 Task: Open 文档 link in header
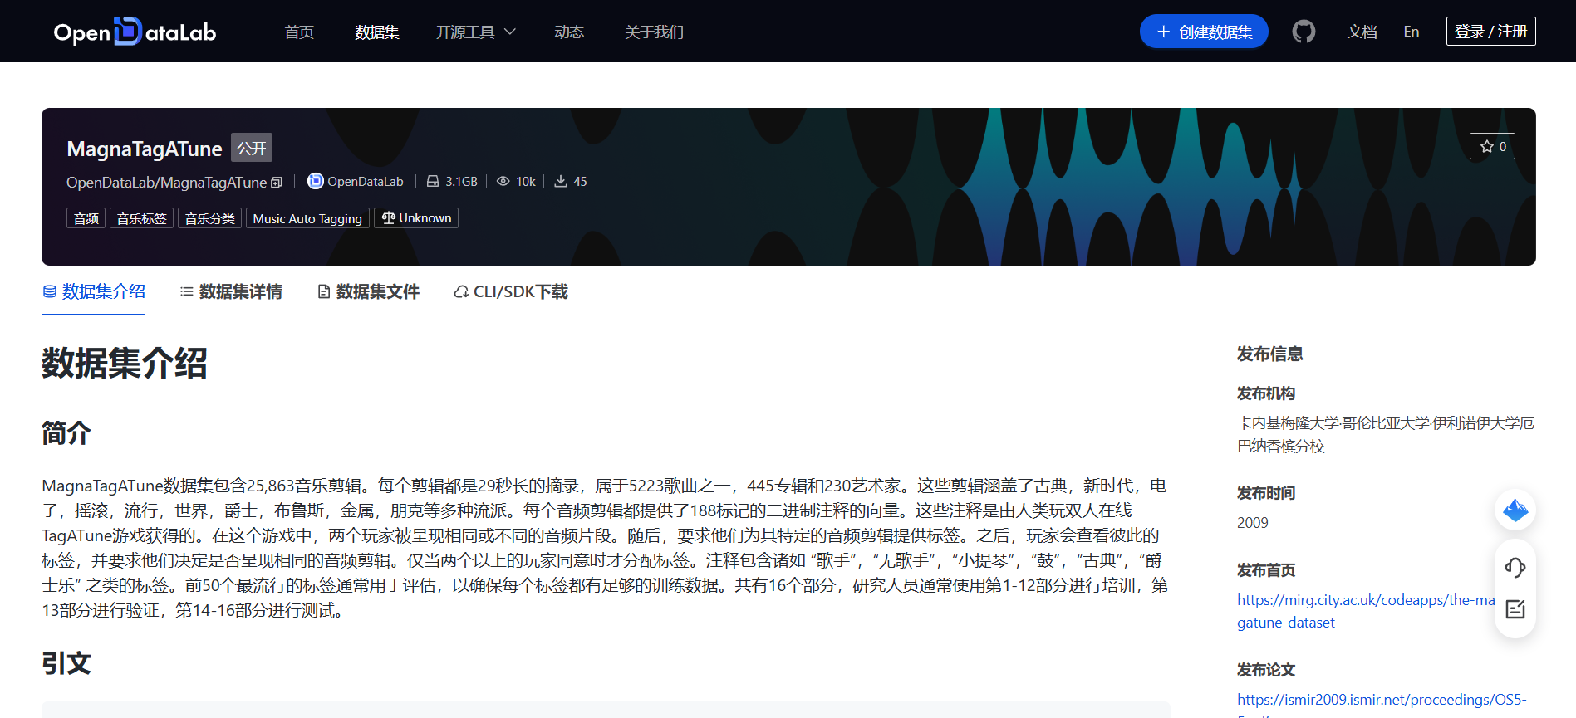[x=1362, y=32]
